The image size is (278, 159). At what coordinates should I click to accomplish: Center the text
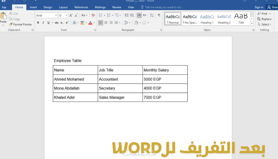coord(106,22)
